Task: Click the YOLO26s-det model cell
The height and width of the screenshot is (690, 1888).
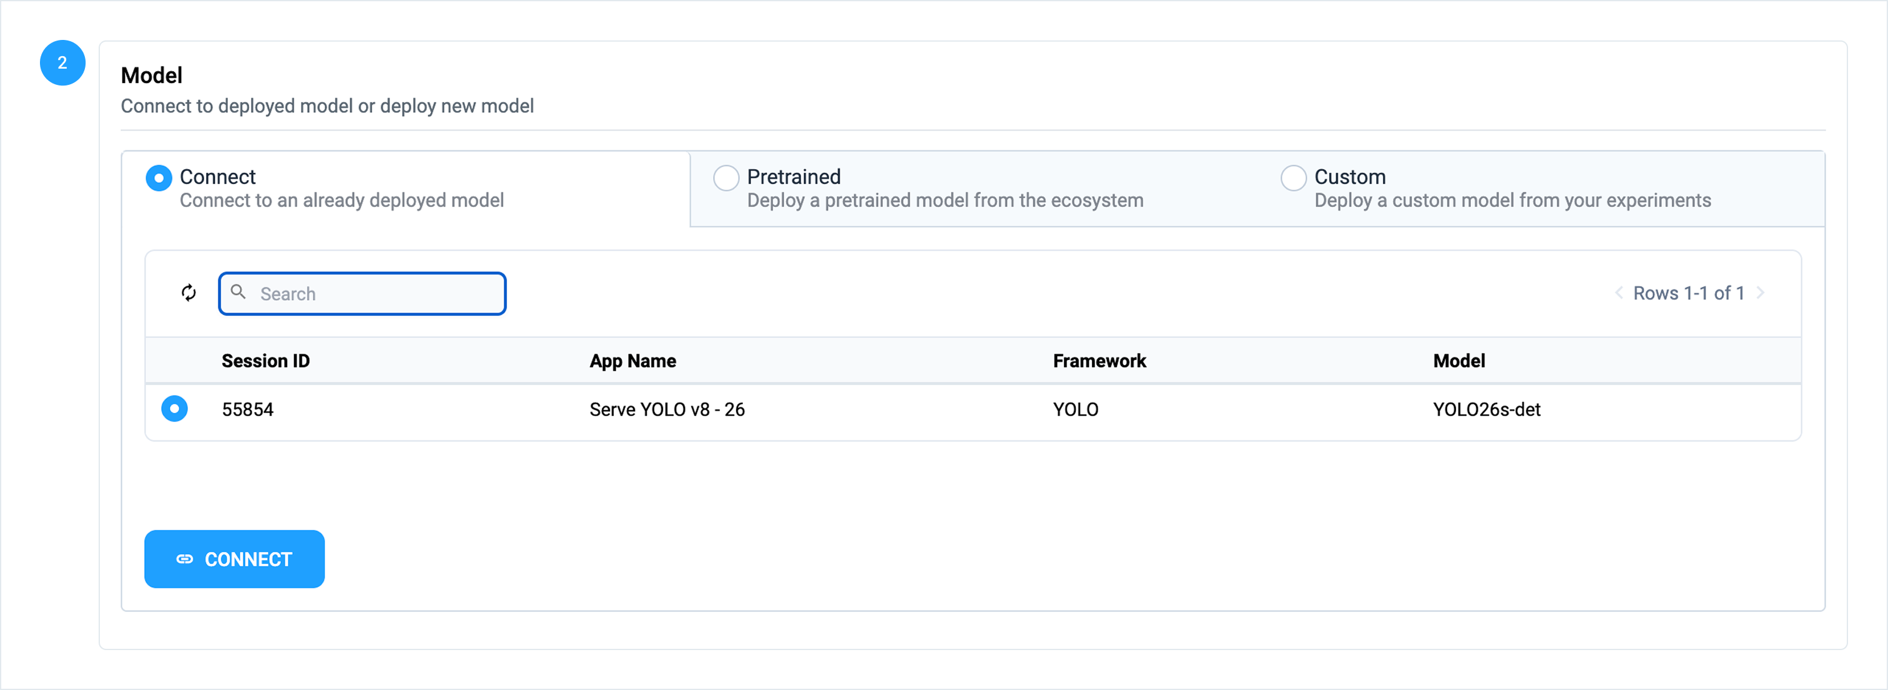Action: (x=1487, y=409)
